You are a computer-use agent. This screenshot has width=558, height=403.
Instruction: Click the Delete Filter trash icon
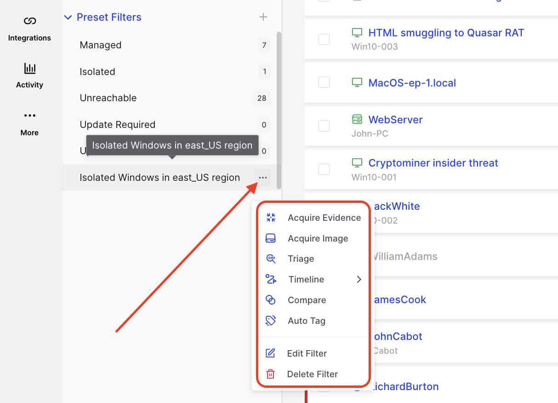[271, 374]
